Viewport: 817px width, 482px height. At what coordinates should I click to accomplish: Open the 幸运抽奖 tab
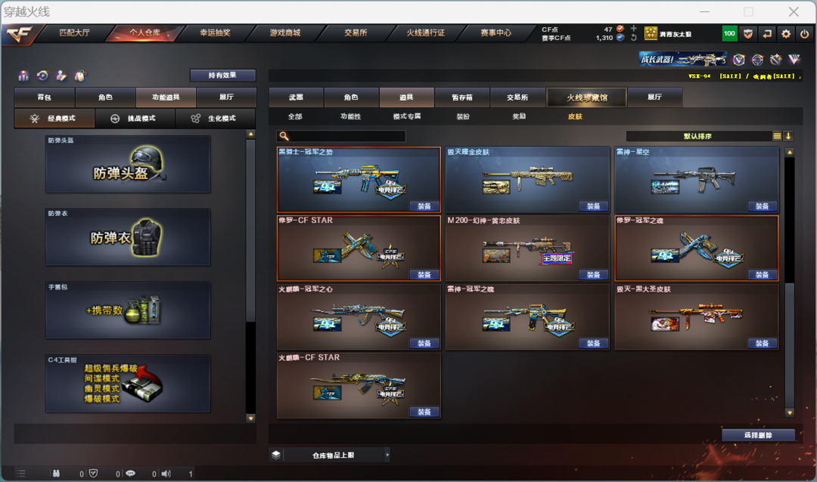point(215,32)
